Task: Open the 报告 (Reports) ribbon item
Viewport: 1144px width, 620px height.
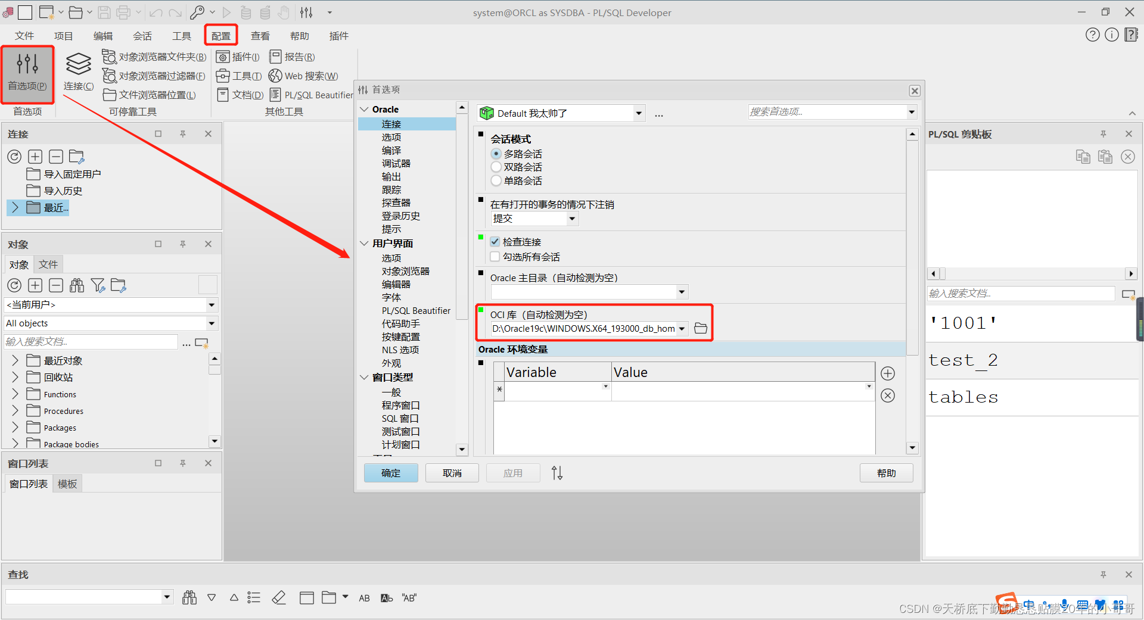Action: click(x=292, y=57)
